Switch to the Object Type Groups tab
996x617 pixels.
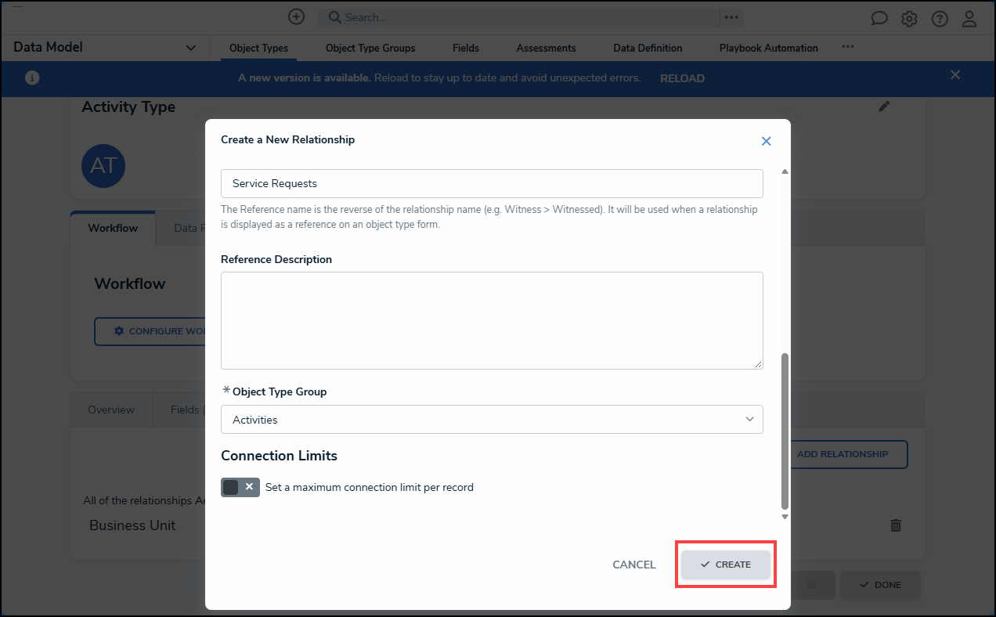pos(370,48)
